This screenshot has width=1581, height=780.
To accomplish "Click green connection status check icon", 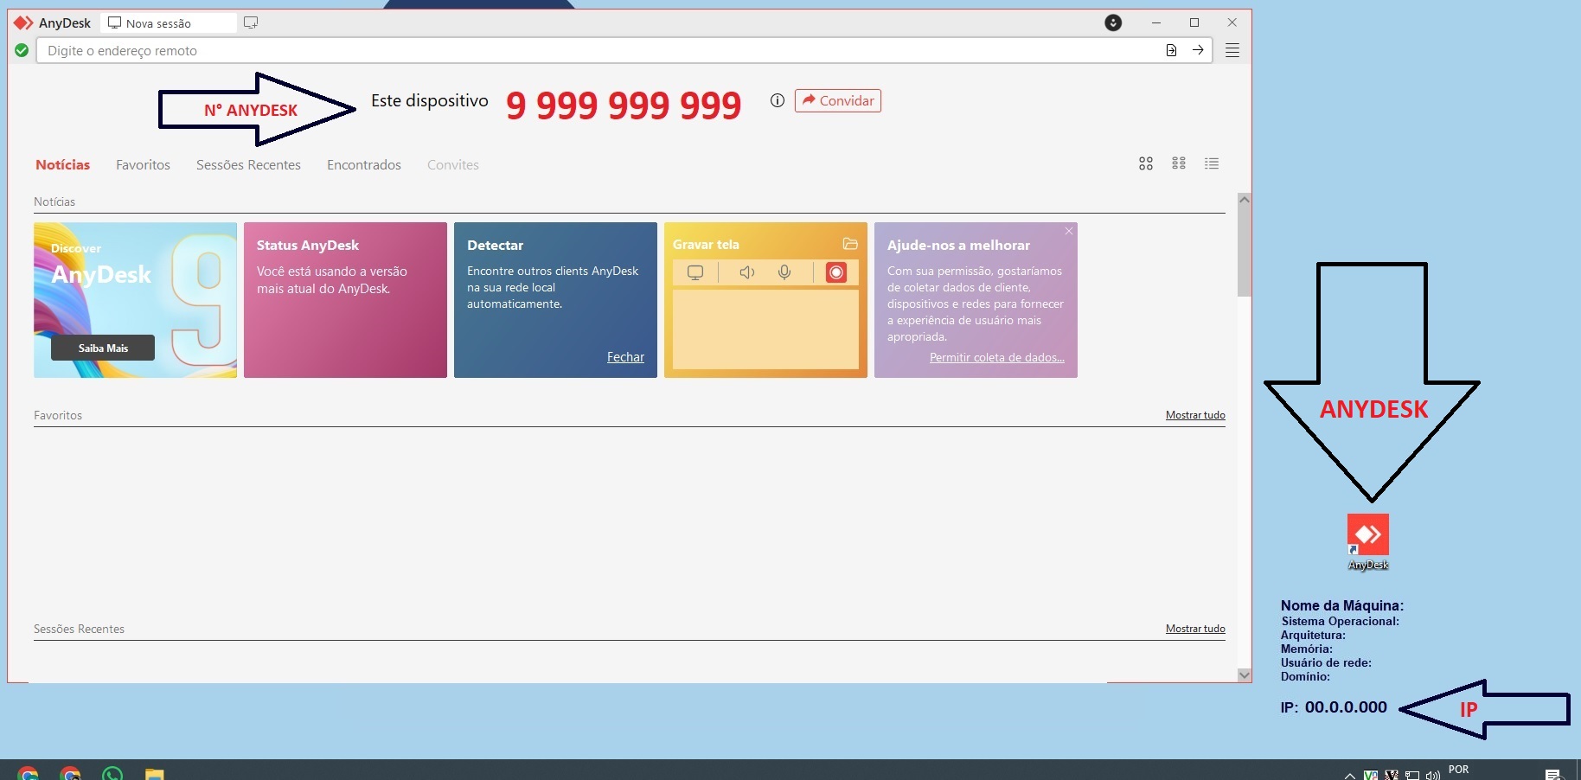I will tap(22, 50).
